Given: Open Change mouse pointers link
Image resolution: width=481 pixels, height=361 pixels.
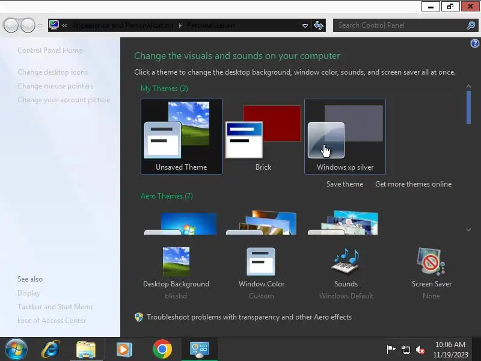Looking at the screenshot, I should click(x=55, y=86).
